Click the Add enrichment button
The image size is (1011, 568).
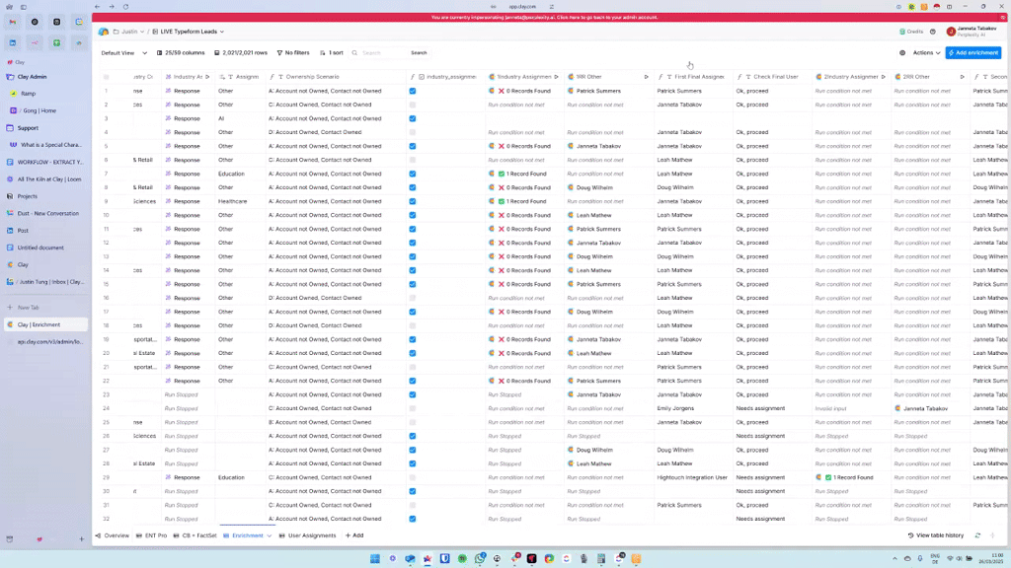tap(973, 52)
